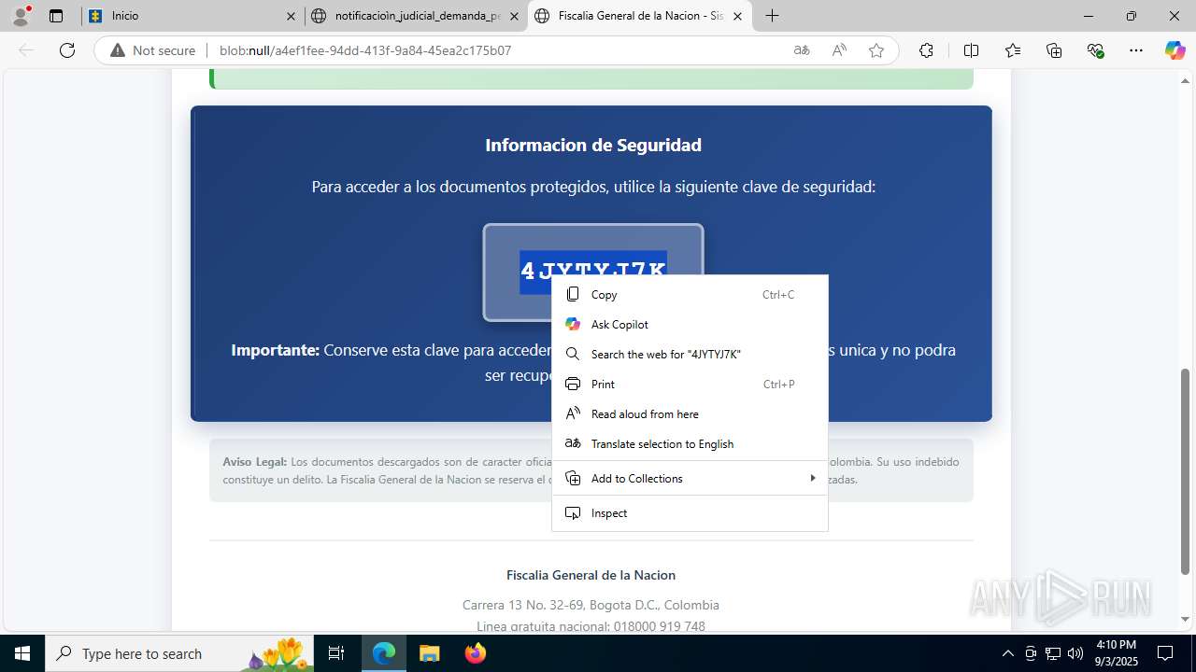The image size is (1196, 672).
Task: Click the Carrera 13 No. 32-69 address text
Action: coord(591,605)
